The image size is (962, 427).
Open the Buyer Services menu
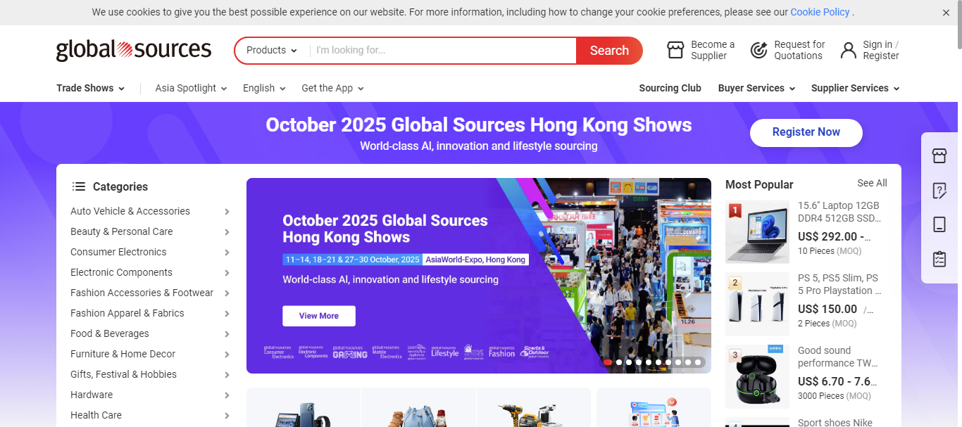[756, 88]
